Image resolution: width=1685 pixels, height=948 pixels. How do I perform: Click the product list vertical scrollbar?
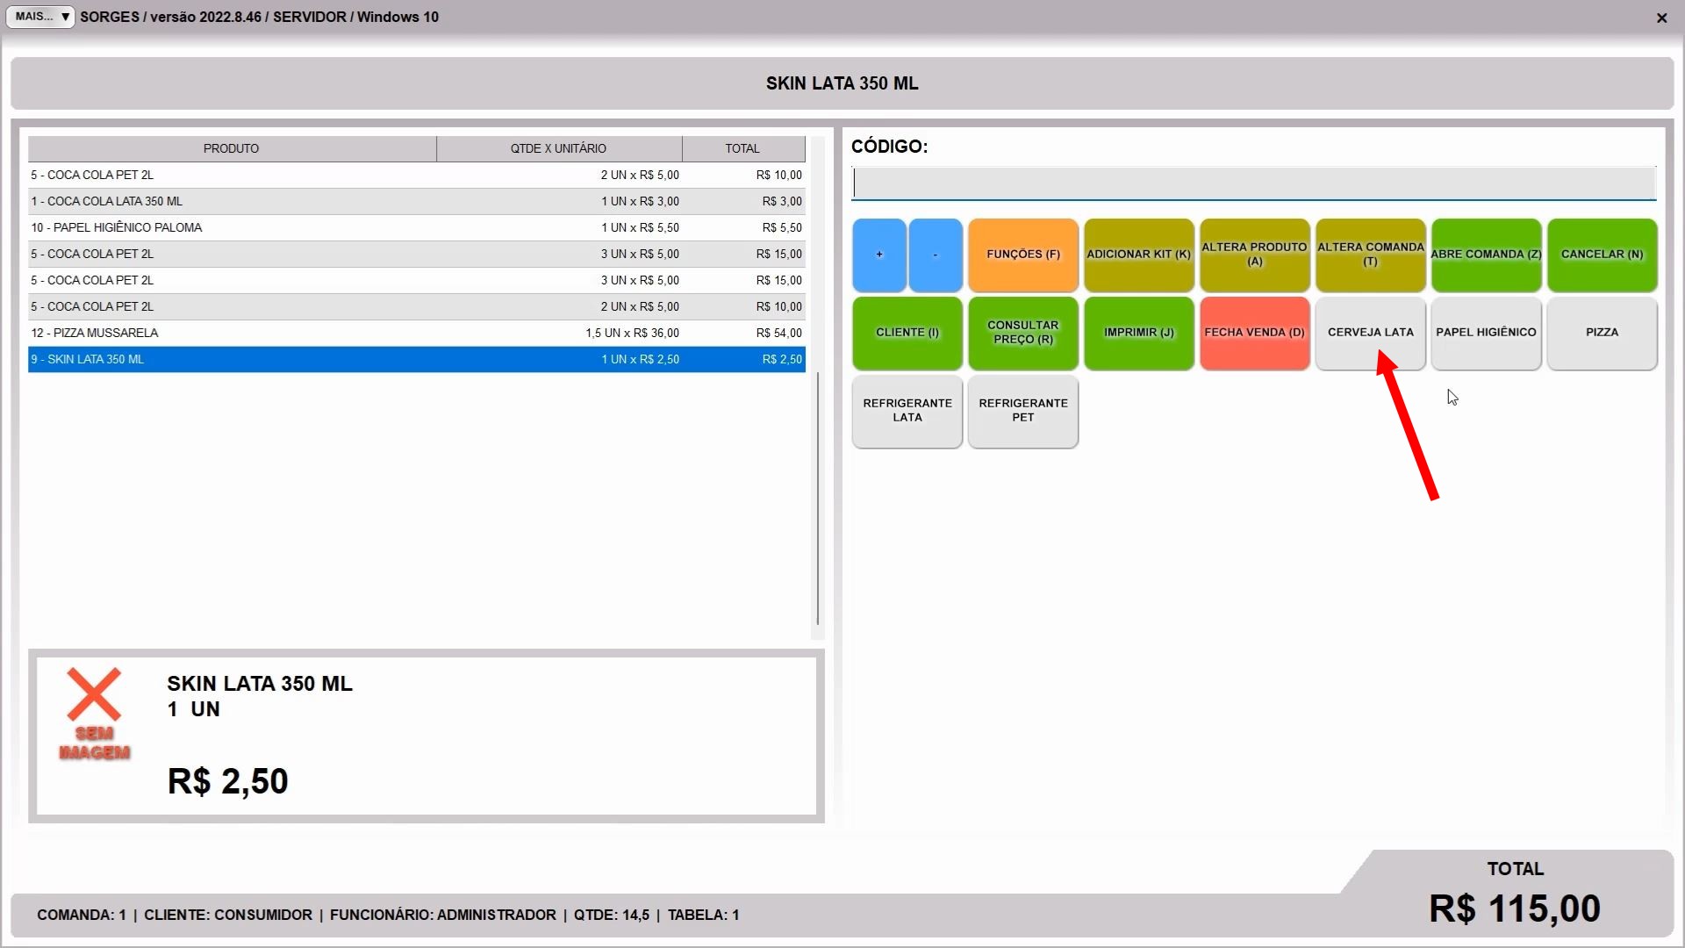818,497
